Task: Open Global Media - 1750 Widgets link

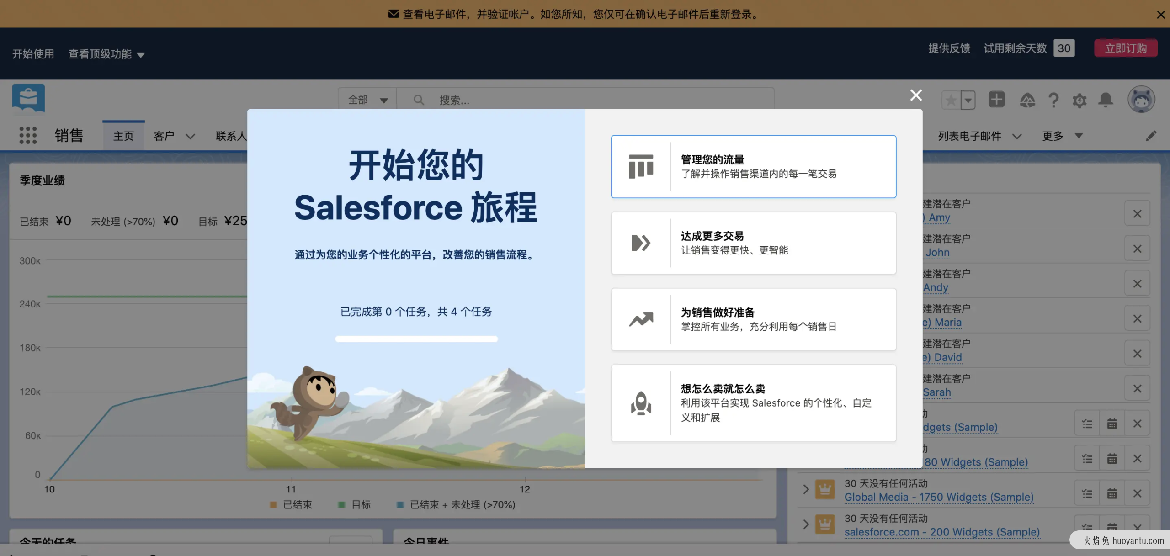Action: pos(939,497)
